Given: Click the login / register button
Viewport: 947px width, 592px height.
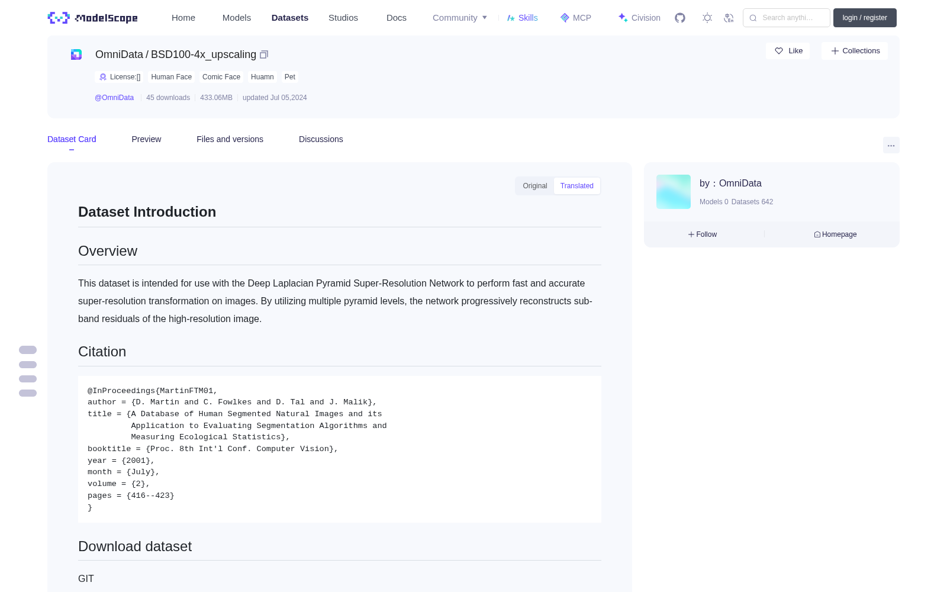Looking at the screenshot, I should pos(865,18).
